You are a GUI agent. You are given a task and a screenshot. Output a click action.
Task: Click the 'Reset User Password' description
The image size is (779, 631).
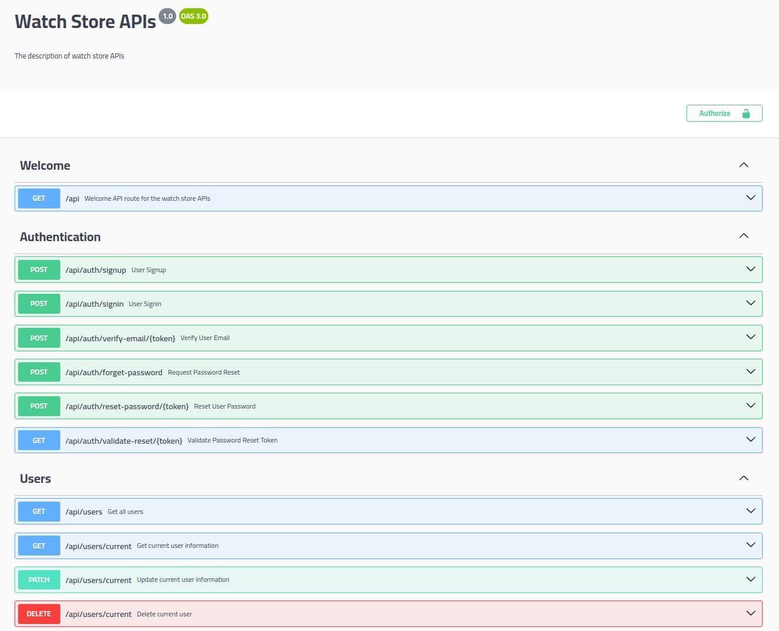(x=225, y=406)
